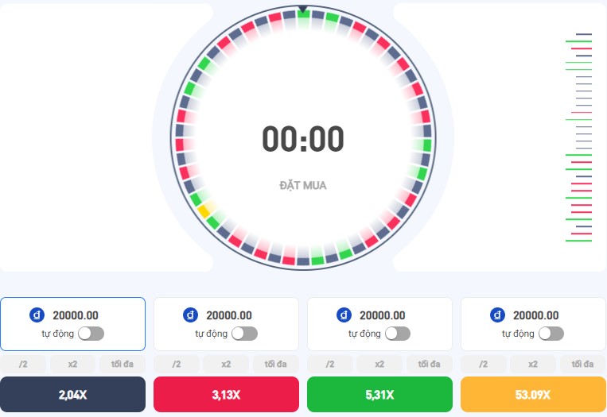Turn on tự động for the yellow bet

(551, 334)
